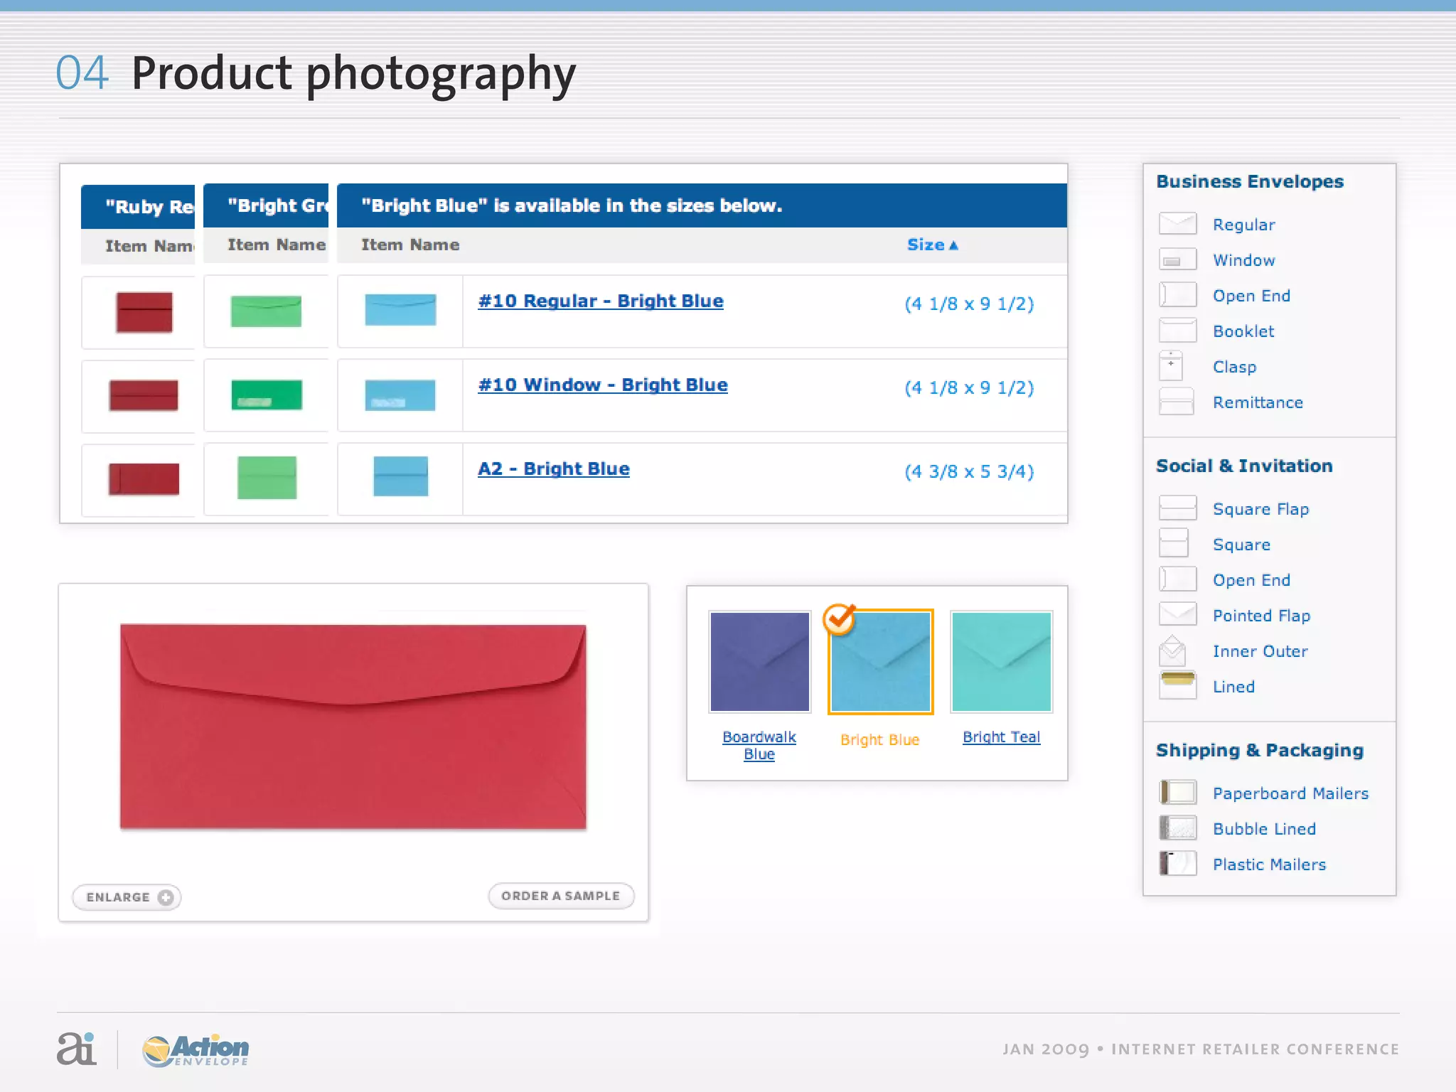This screenshot has width=1456, height=1092.
Task: Click the business Open End envelope icon
Action: 1177,295
